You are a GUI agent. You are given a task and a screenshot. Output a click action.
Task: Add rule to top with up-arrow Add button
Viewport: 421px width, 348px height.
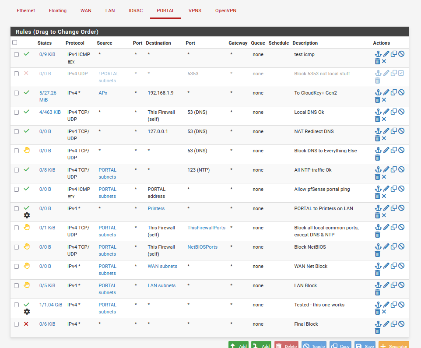coord(239,345)
